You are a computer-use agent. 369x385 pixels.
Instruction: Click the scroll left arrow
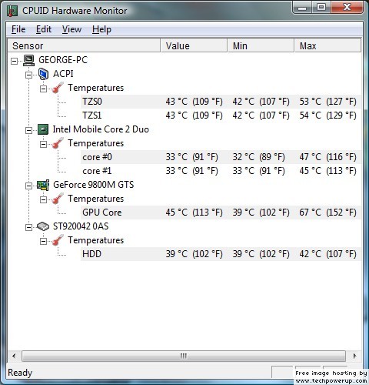pyautogui.click(x=14, y=357)
